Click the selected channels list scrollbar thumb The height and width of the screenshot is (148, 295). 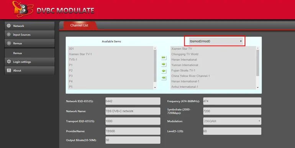[258, 63]
